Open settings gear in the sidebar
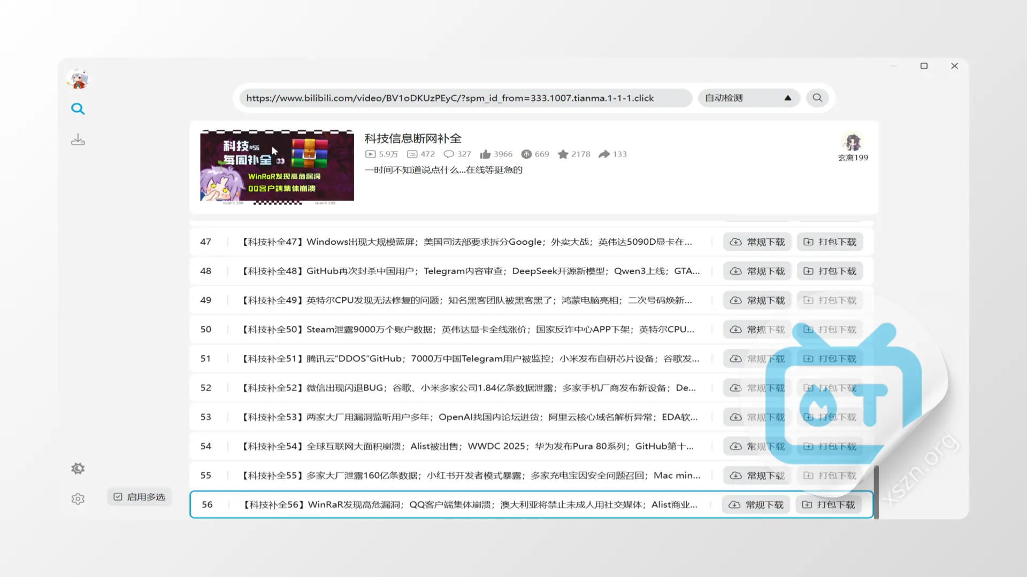This screenshot has height=577, width=1027. click(x=78, y=499)
